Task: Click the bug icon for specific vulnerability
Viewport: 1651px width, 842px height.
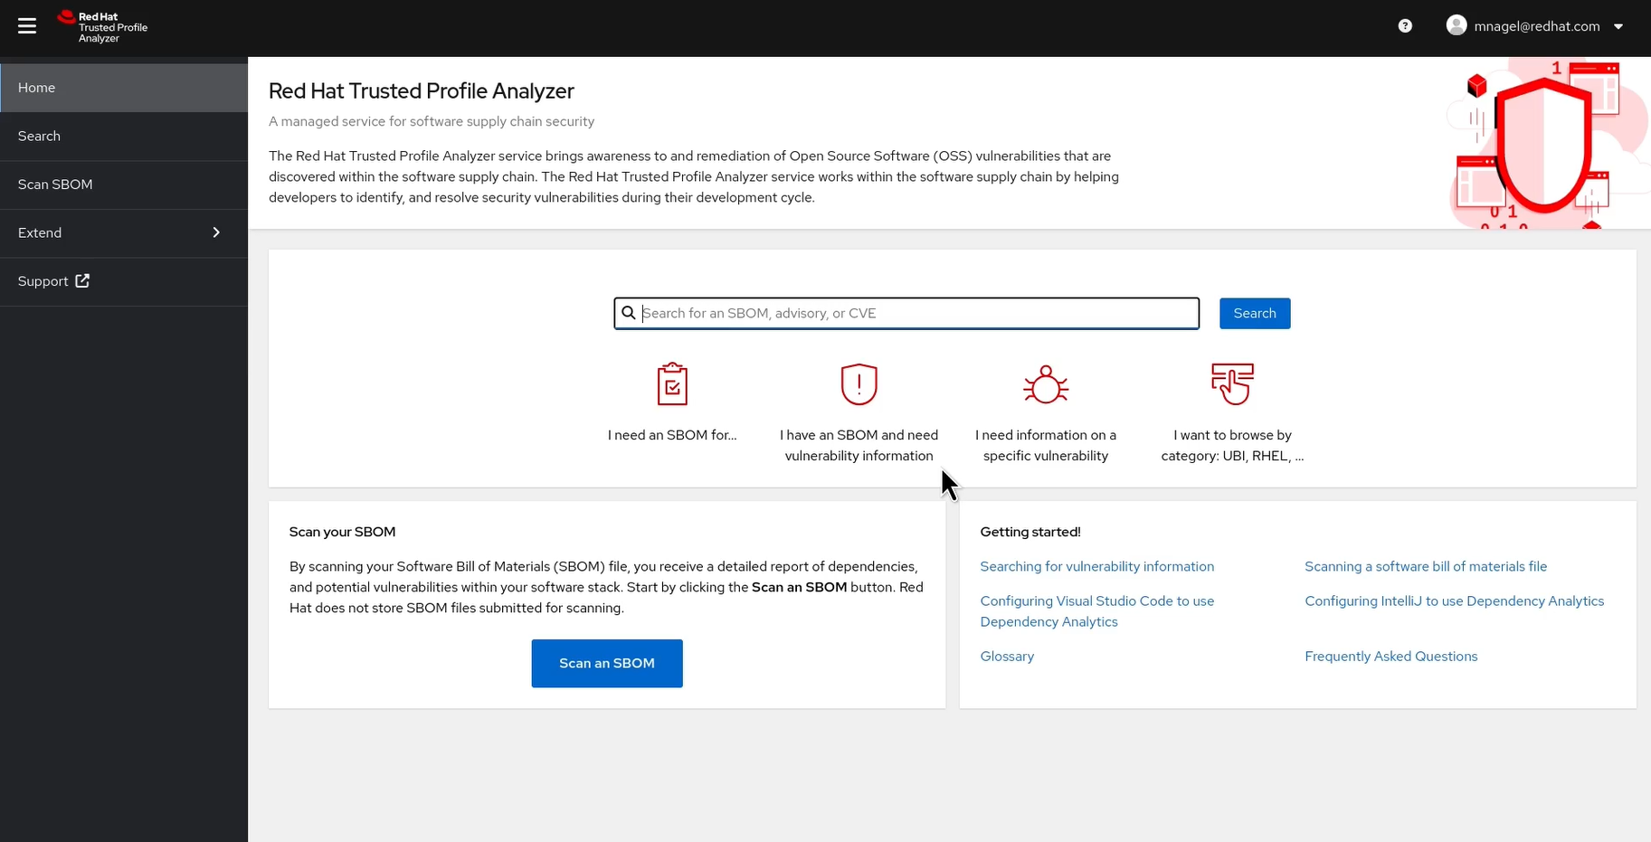Action: [1046, 384]
